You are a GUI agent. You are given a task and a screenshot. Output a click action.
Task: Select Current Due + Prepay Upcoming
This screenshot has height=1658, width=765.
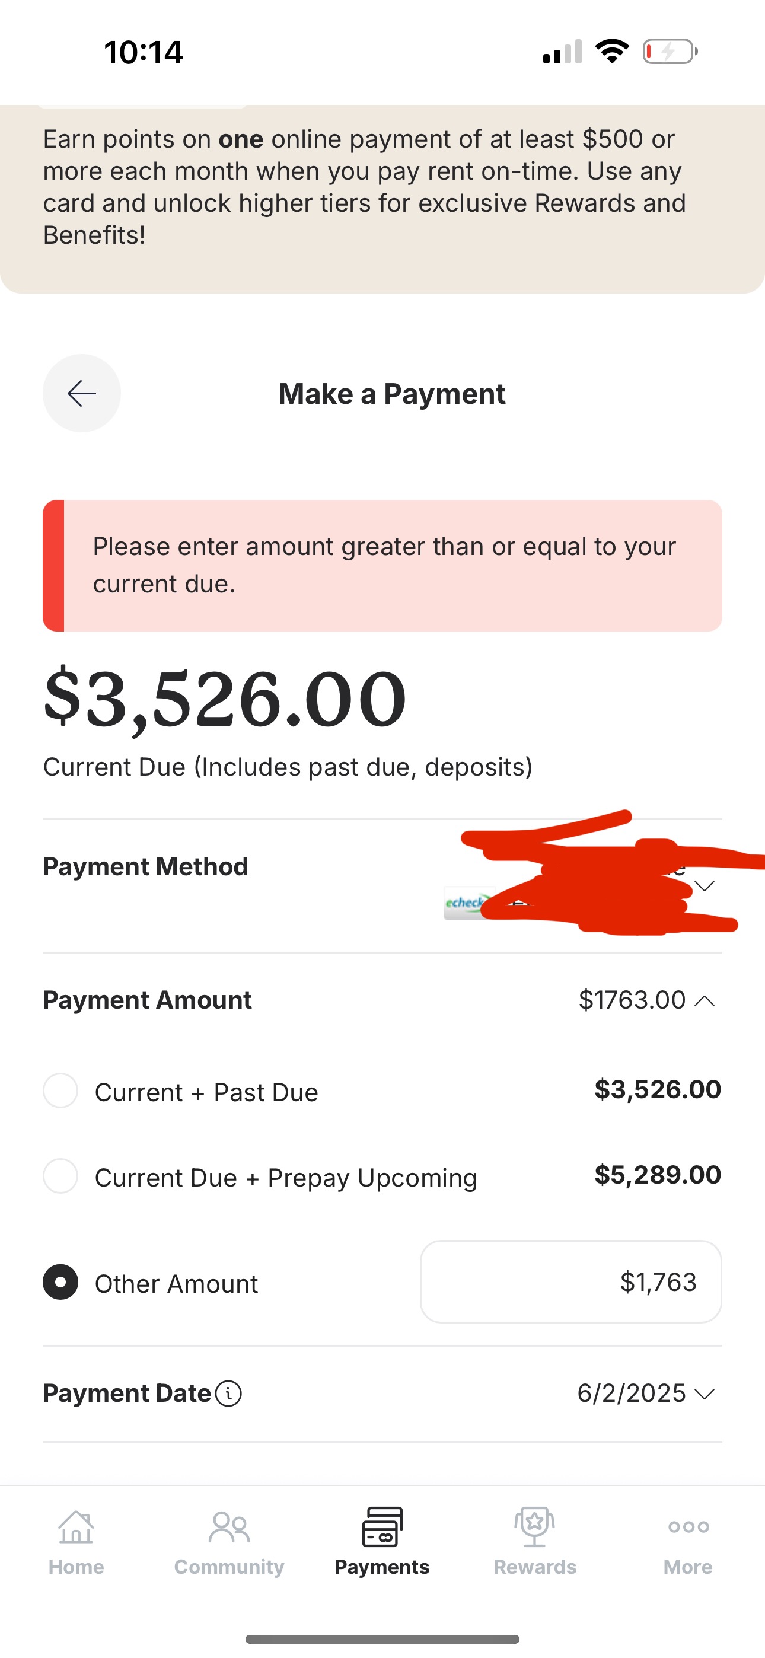(x=60, y=1176)
